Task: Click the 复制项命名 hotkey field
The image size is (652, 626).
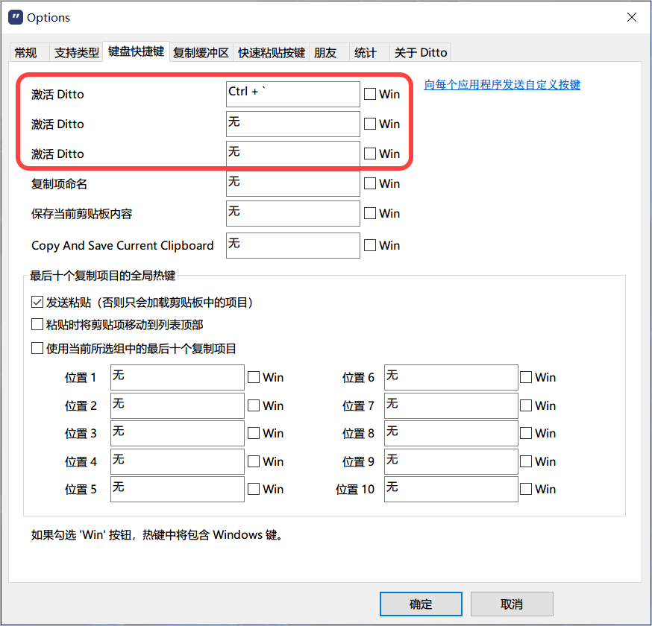Action: [292, 183]
